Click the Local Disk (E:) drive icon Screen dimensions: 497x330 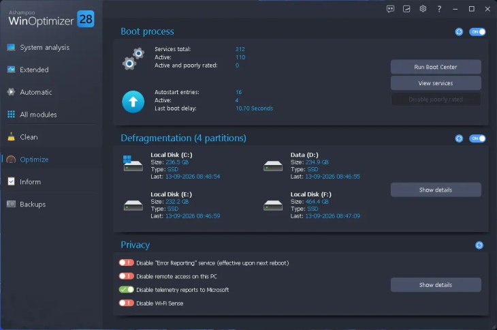pyautogui.click(x=133, y=205)
